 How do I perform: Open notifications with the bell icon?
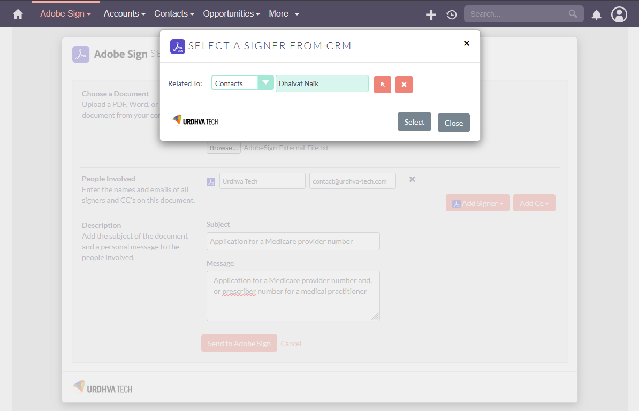[596, 14]
